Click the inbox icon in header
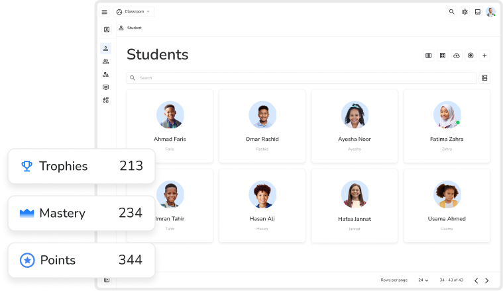The width and height of the screenshot is (503, 291). click(477, 12)
